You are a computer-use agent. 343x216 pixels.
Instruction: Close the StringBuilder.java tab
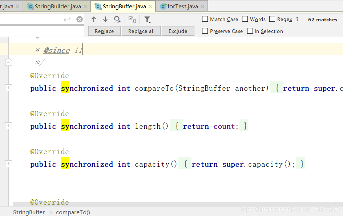click(x=85, y=7)
